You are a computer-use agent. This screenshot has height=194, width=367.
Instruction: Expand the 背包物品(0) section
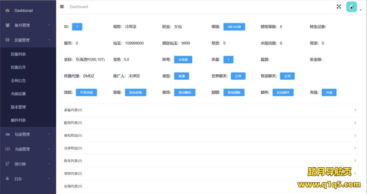pyautogui.click(x=211, y=135)
